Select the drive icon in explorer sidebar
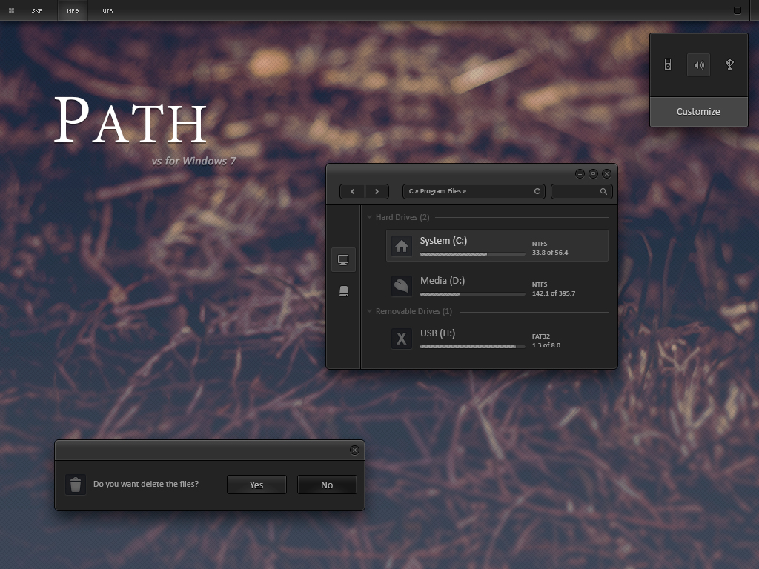Screen dimensions: 759x569 pyautogui.click(x=344, y=290)
